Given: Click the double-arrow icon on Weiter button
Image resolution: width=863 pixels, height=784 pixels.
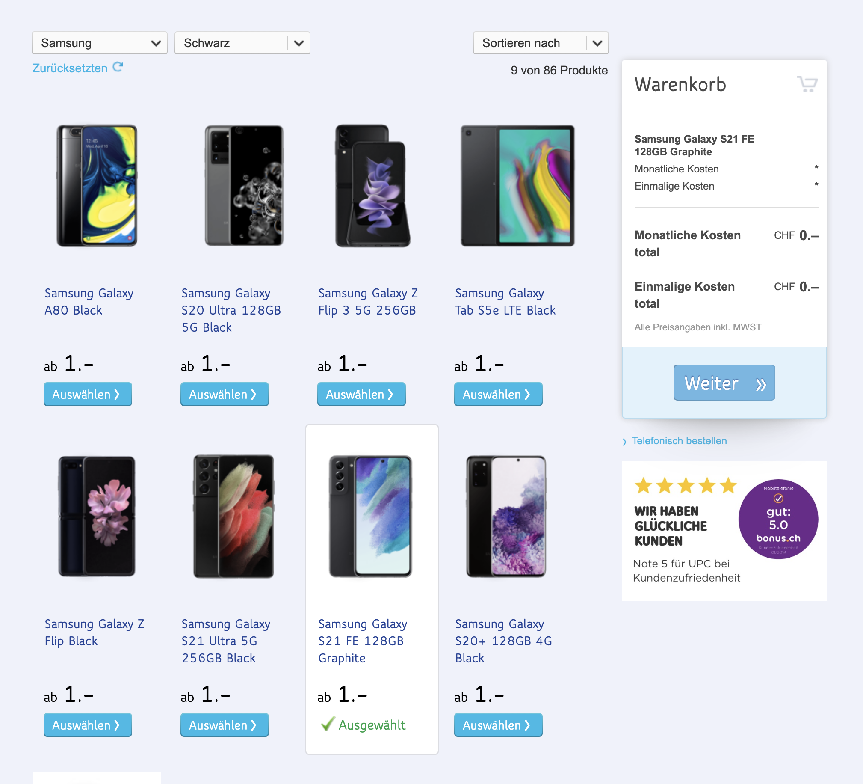Looking at the screenshot, I should (761, 384).
